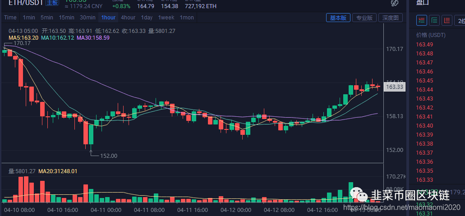Click the MA5:163.20 indicator label
Viewport: 465px width, 216px height.
point(23,38)
